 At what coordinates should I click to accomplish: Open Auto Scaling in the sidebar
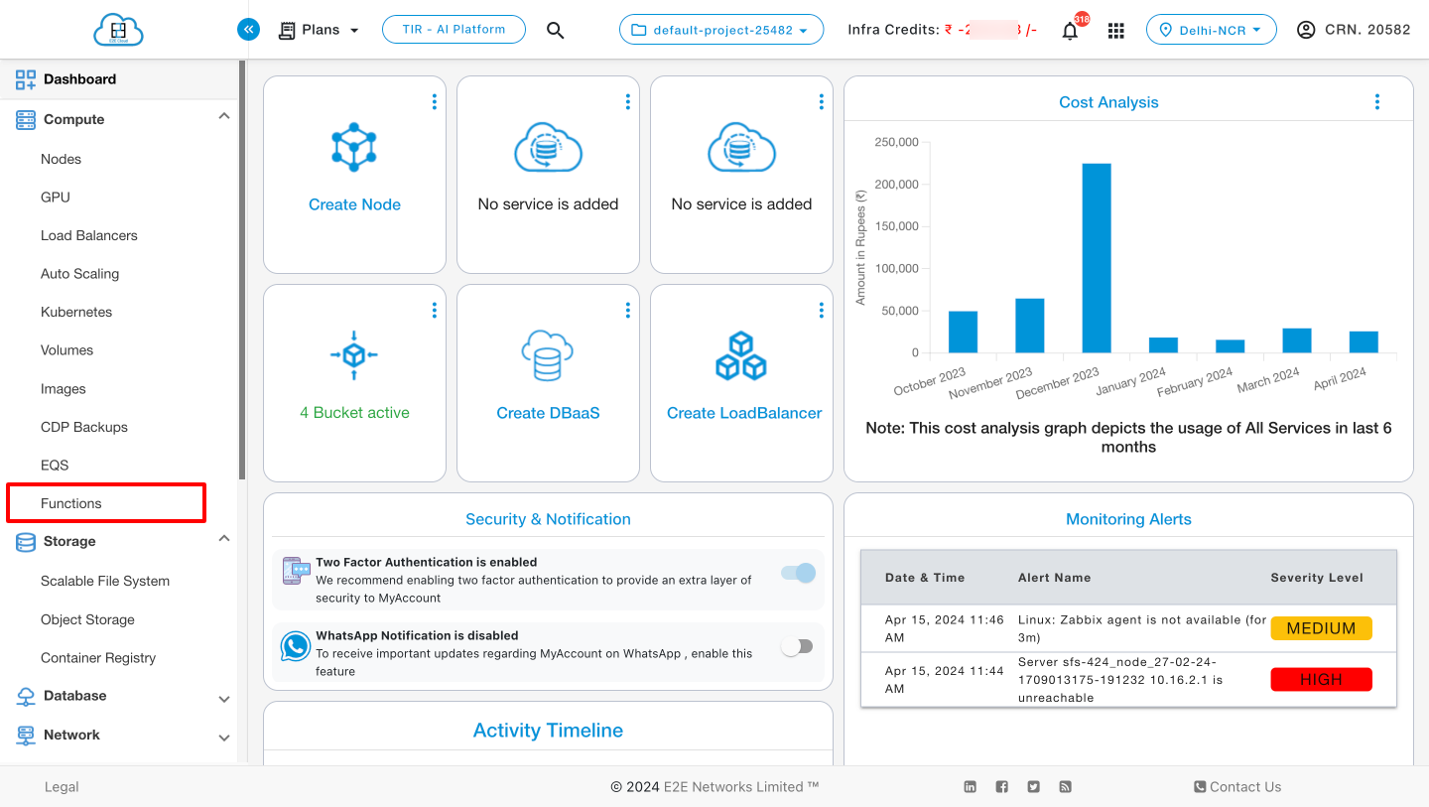point(79,274)
